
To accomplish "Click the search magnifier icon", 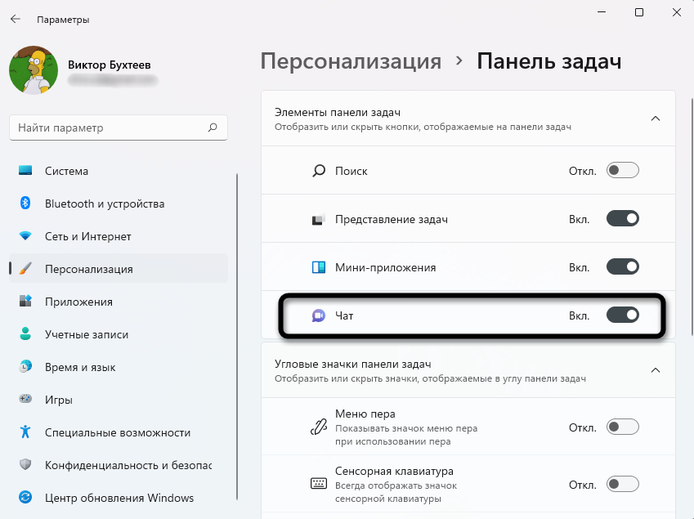I will coord(213,128).
